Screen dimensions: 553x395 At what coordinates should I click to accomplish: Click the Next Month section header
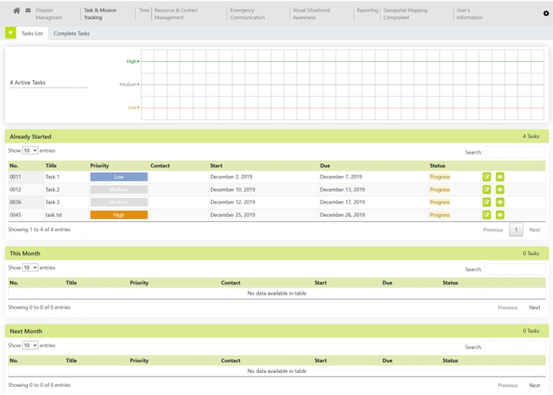tap(276, 331)
